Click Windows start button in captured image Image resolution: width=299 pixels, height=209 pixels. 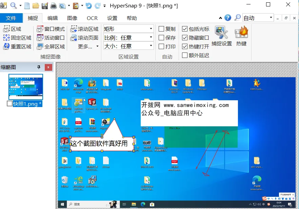coord(62,204)
